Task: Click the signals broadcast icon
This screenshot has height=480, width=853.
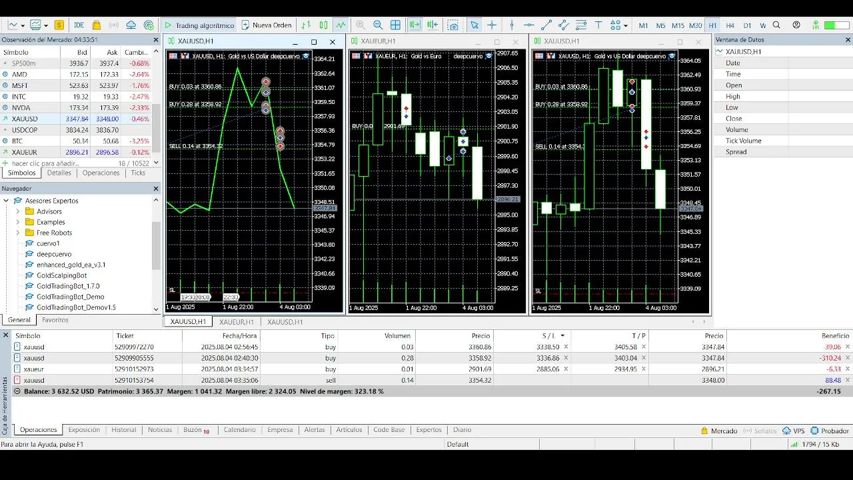Action: coord(113,25)
